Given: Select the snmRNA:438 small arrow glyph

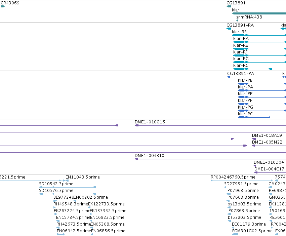Looking at the screenshot, I should point(237,21).
